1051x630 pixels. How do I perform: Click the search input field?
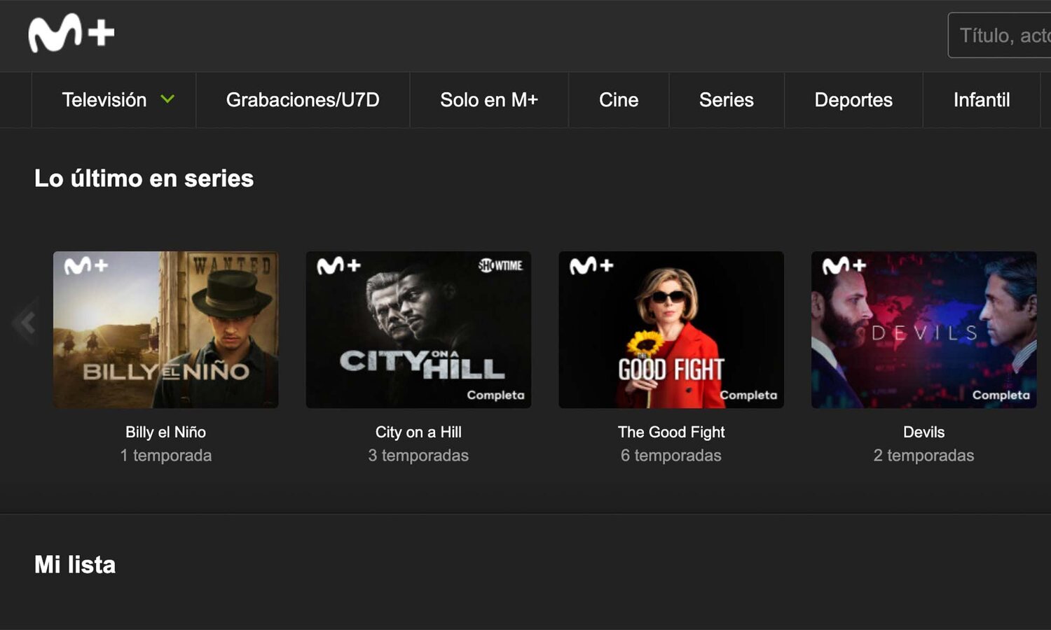tap(1002, 35)
